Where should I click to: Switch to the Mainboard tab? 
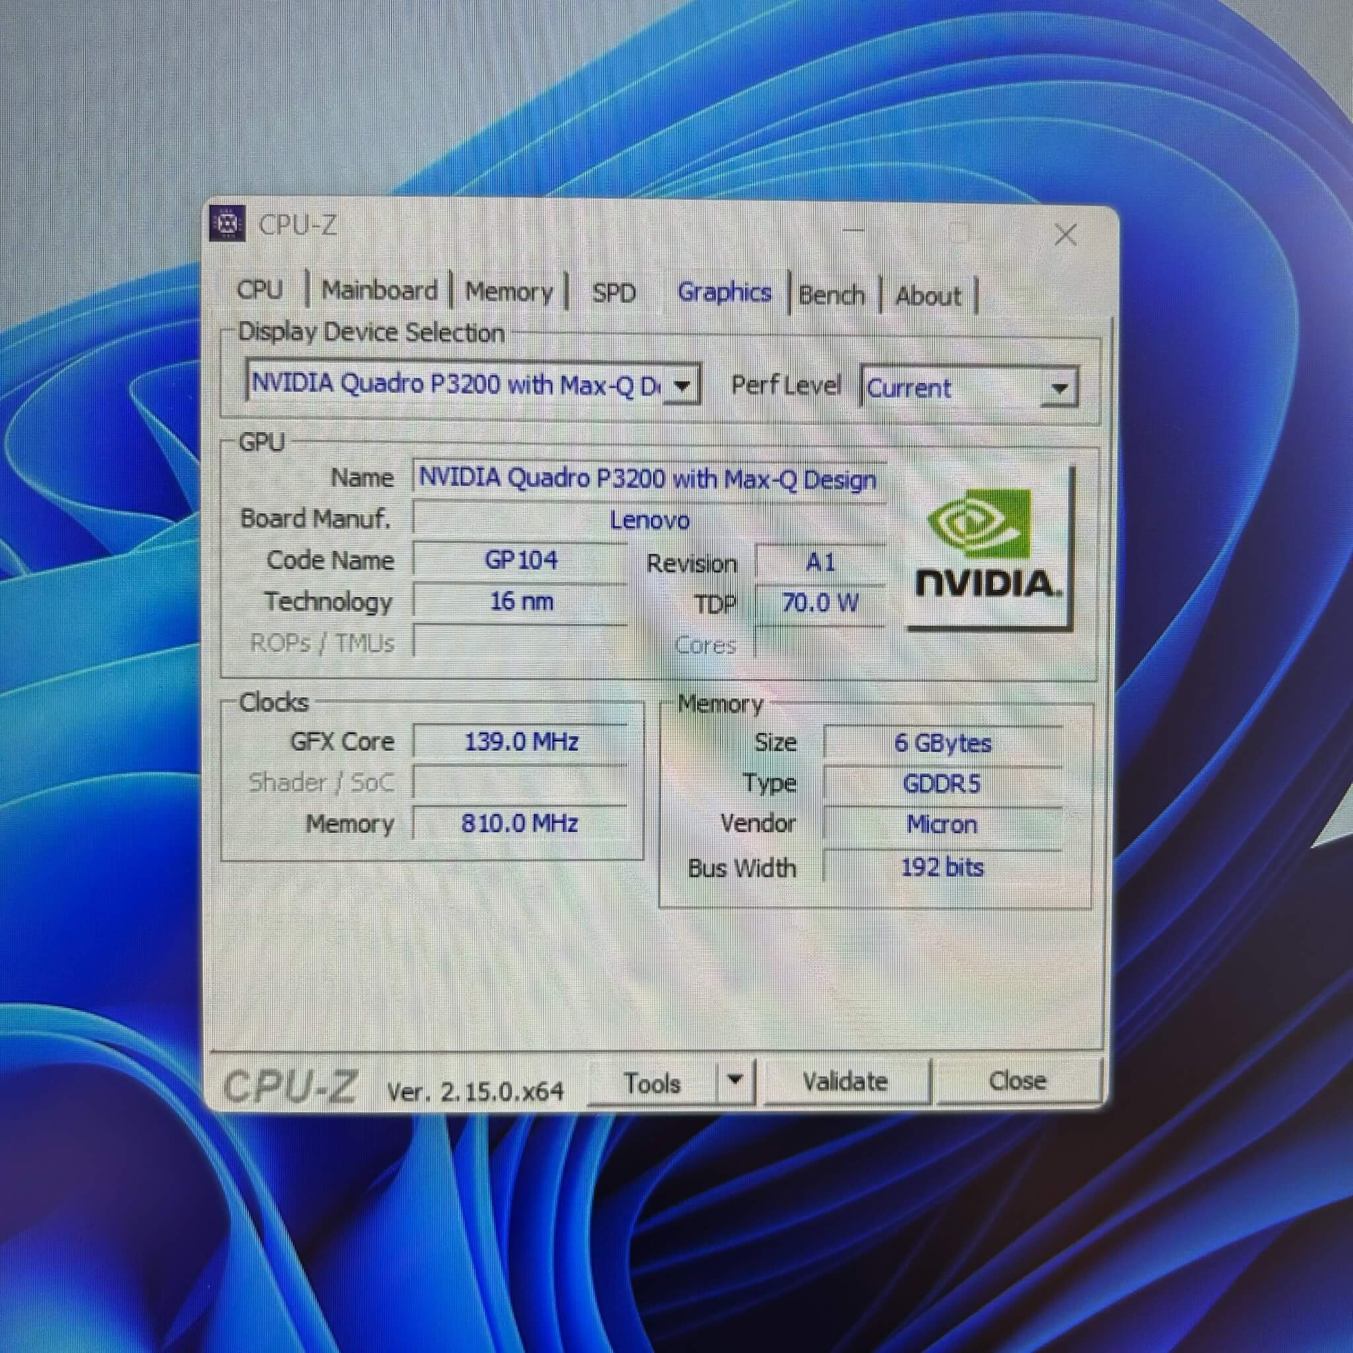[x=380, y=290]
